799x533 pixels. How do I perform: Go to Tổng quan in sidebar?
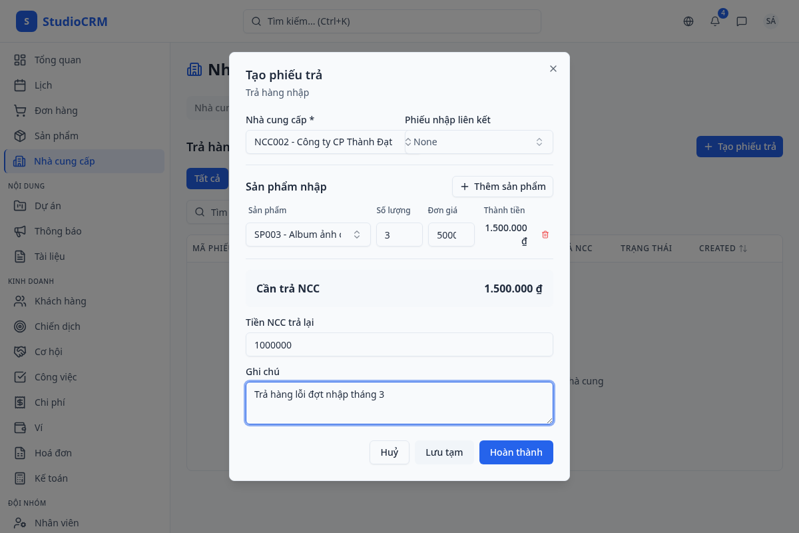point(57,60)
